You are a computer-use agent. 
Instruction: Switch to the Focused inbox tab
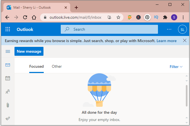pyautogui.click(x=36, y=67)
